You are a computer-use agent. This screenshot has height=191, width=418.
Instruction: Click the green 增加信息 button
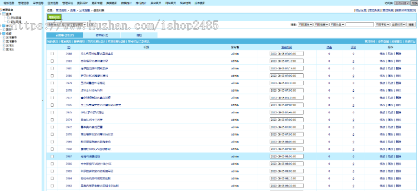click(54, 17)
